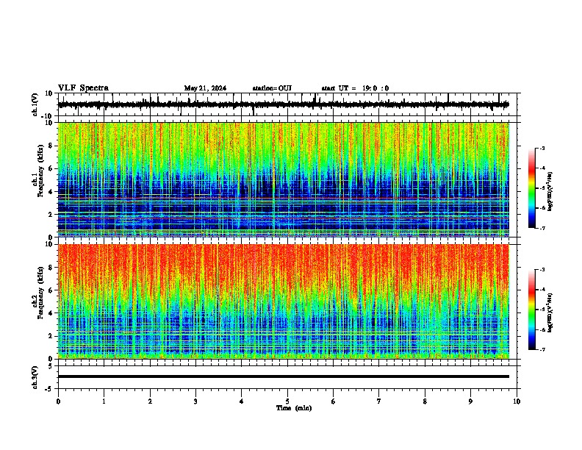
Task: Click the "6" tick on the Time axis
Action: [x=334, y=401]
